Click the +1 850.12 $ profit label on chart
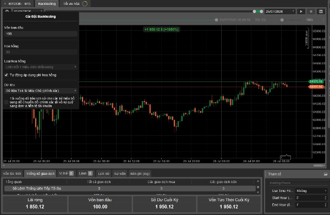 click(x=161, y=30)
